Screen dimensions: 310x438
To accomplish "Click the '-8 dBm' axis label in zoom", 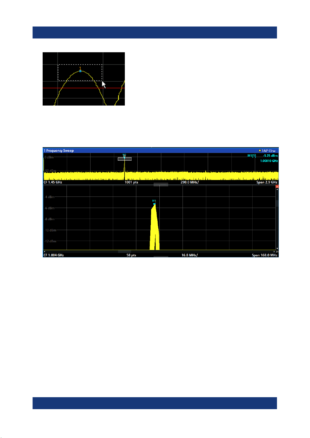I will click(x=49, y=219).
